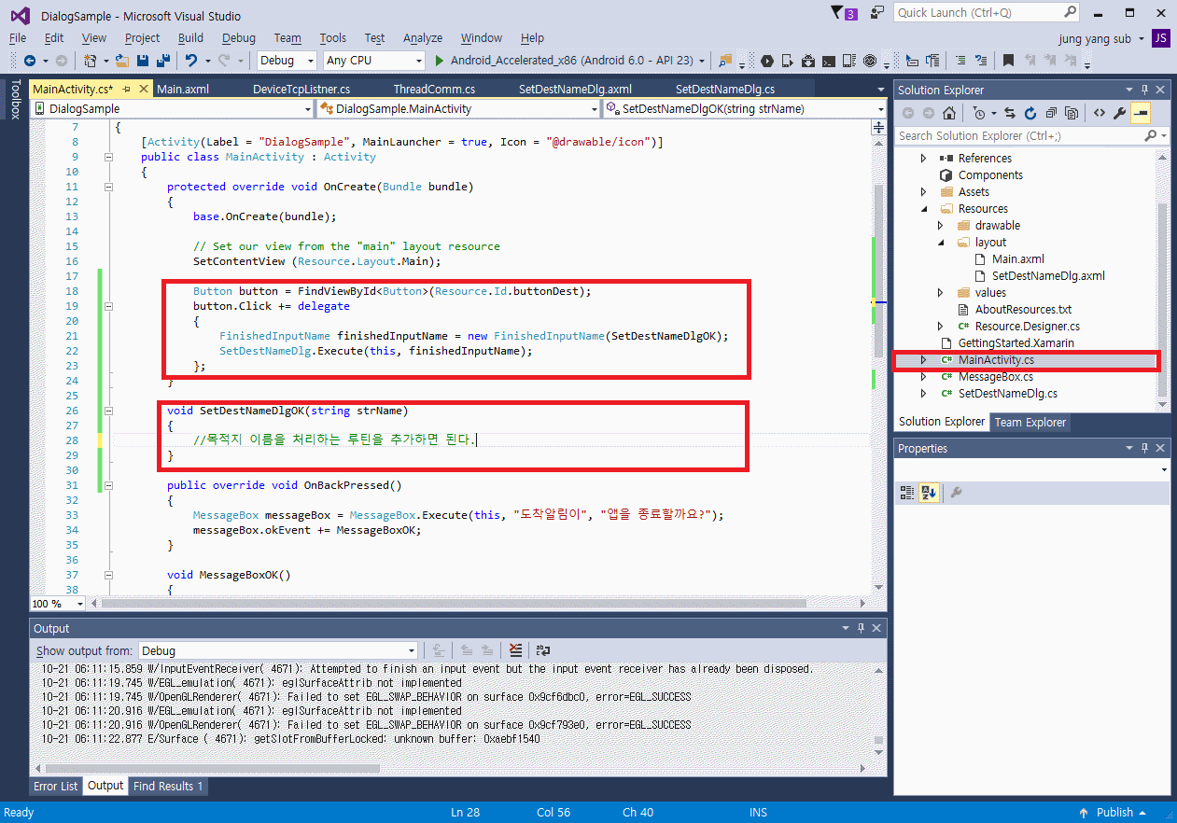Refresh the Solution Explorer
Image resolution: width=1177 pixels, height=823 pixels.
(1030, 113)
